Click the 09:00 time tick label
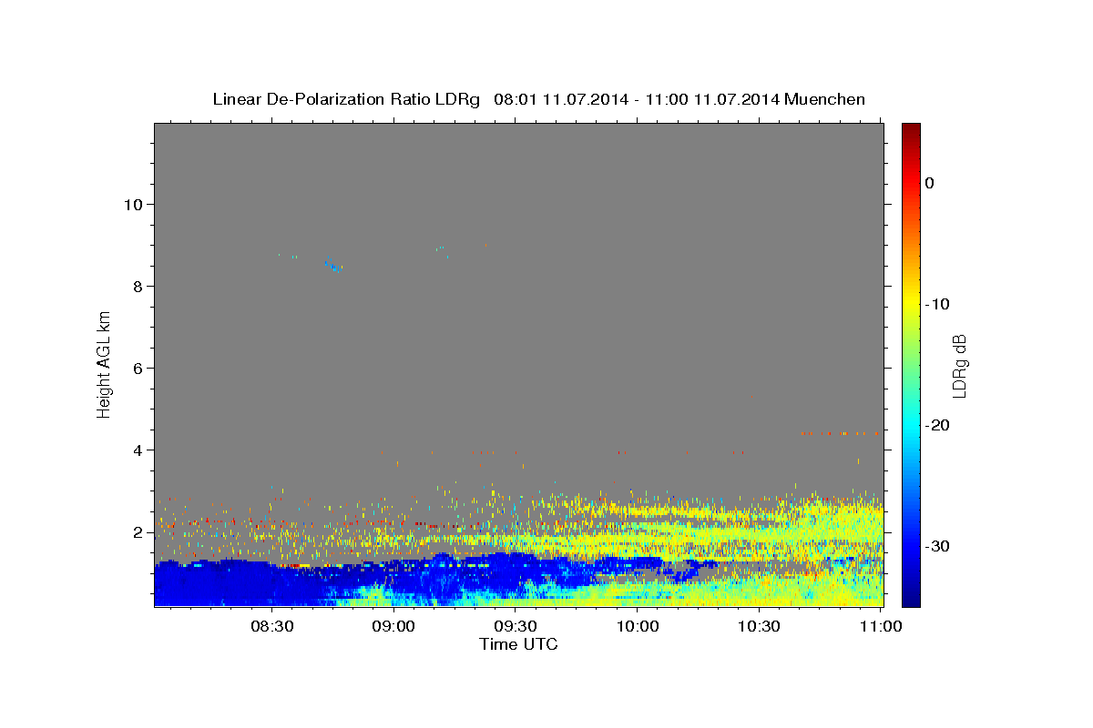 [x=394, y=626]
